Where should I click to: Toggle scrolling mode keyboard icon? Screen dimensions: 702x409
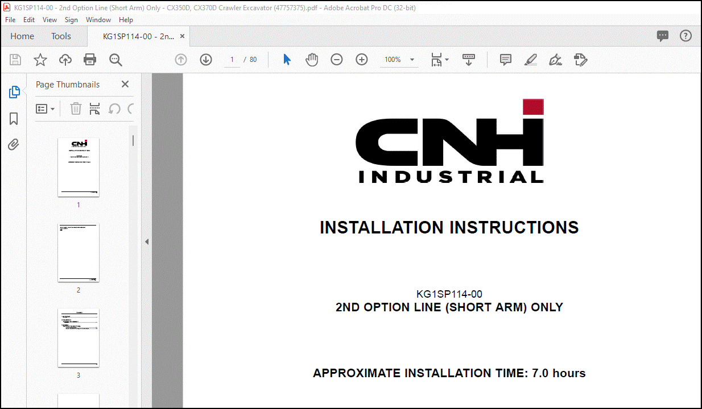click(x=469, y=60)
